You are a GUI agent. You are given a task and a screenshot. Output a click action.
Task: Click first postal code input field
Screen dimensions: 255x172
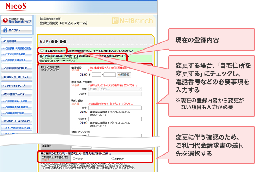click(x=96, y=74)
